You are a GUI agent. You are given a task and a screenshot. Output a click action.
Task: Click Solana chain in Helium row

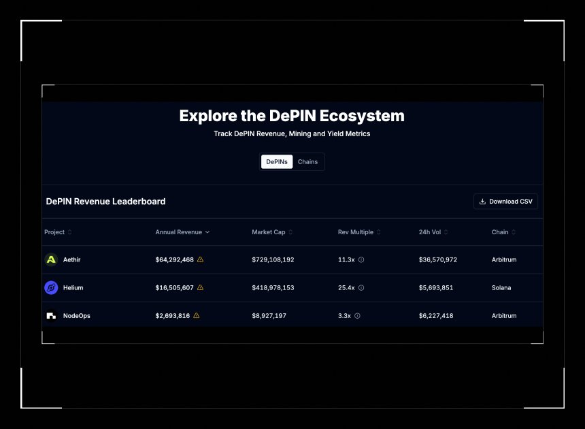pos(501,287)
